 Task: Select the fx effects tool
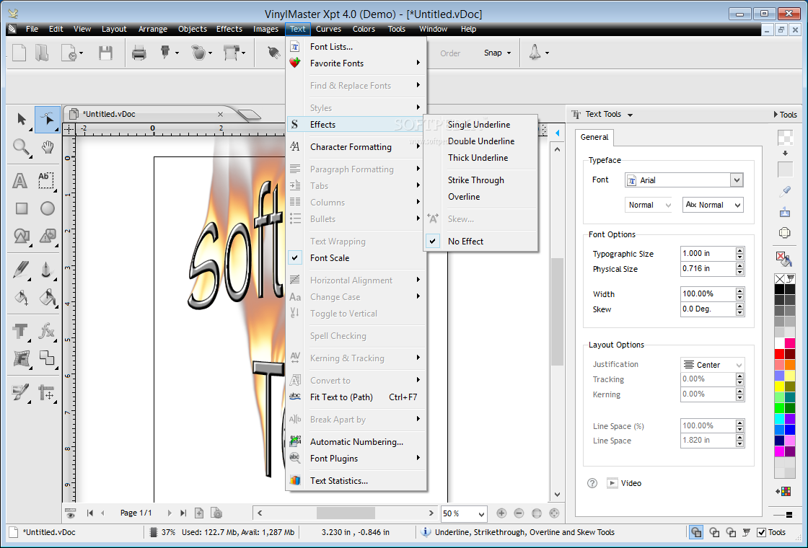[47, 330]
